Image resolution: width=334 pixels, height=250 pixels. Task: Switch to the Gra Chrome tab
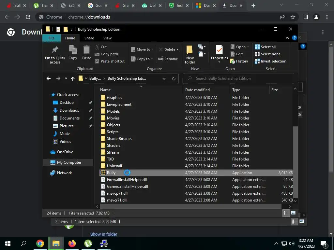(x=125, y=6)
